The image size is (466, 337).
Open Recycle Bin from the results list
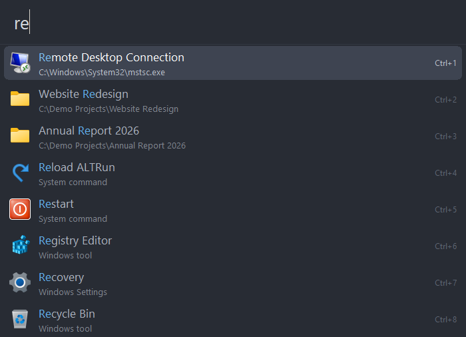point(233,319)
